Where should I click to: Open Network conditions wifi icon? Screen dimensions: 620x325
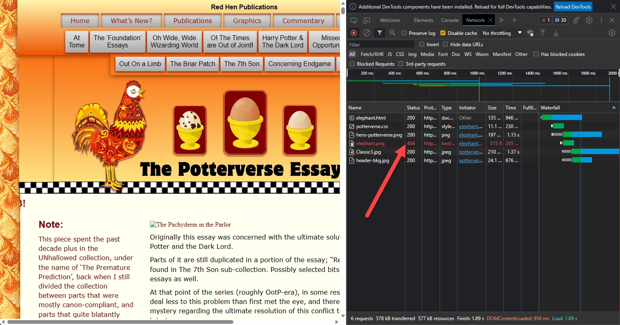[x=530, y=33]
